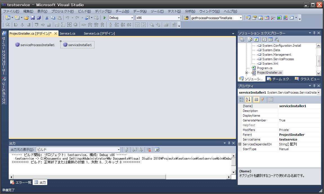Open the output source ビルド dropdown
The image size is (324, 194).
pyautogui.click(x=119, y=150)
